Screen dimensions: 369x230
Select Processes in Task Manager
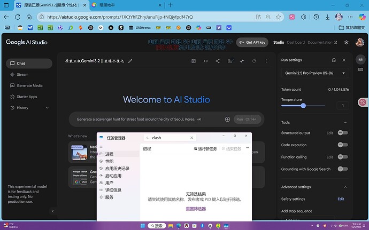pyautogui.click(x=118, y=154)
